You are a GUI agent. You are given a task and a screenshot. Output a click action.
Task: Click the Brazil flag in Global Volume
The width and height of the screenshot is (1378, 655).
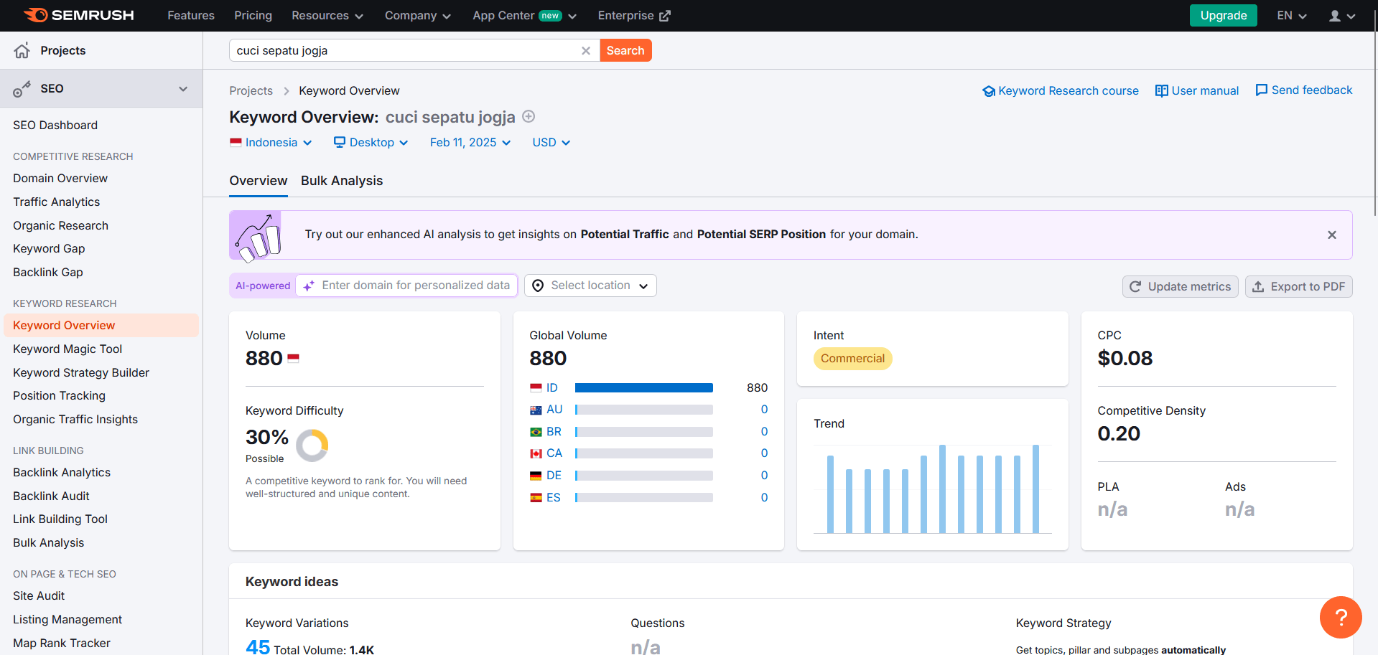(x=536, y=432)
